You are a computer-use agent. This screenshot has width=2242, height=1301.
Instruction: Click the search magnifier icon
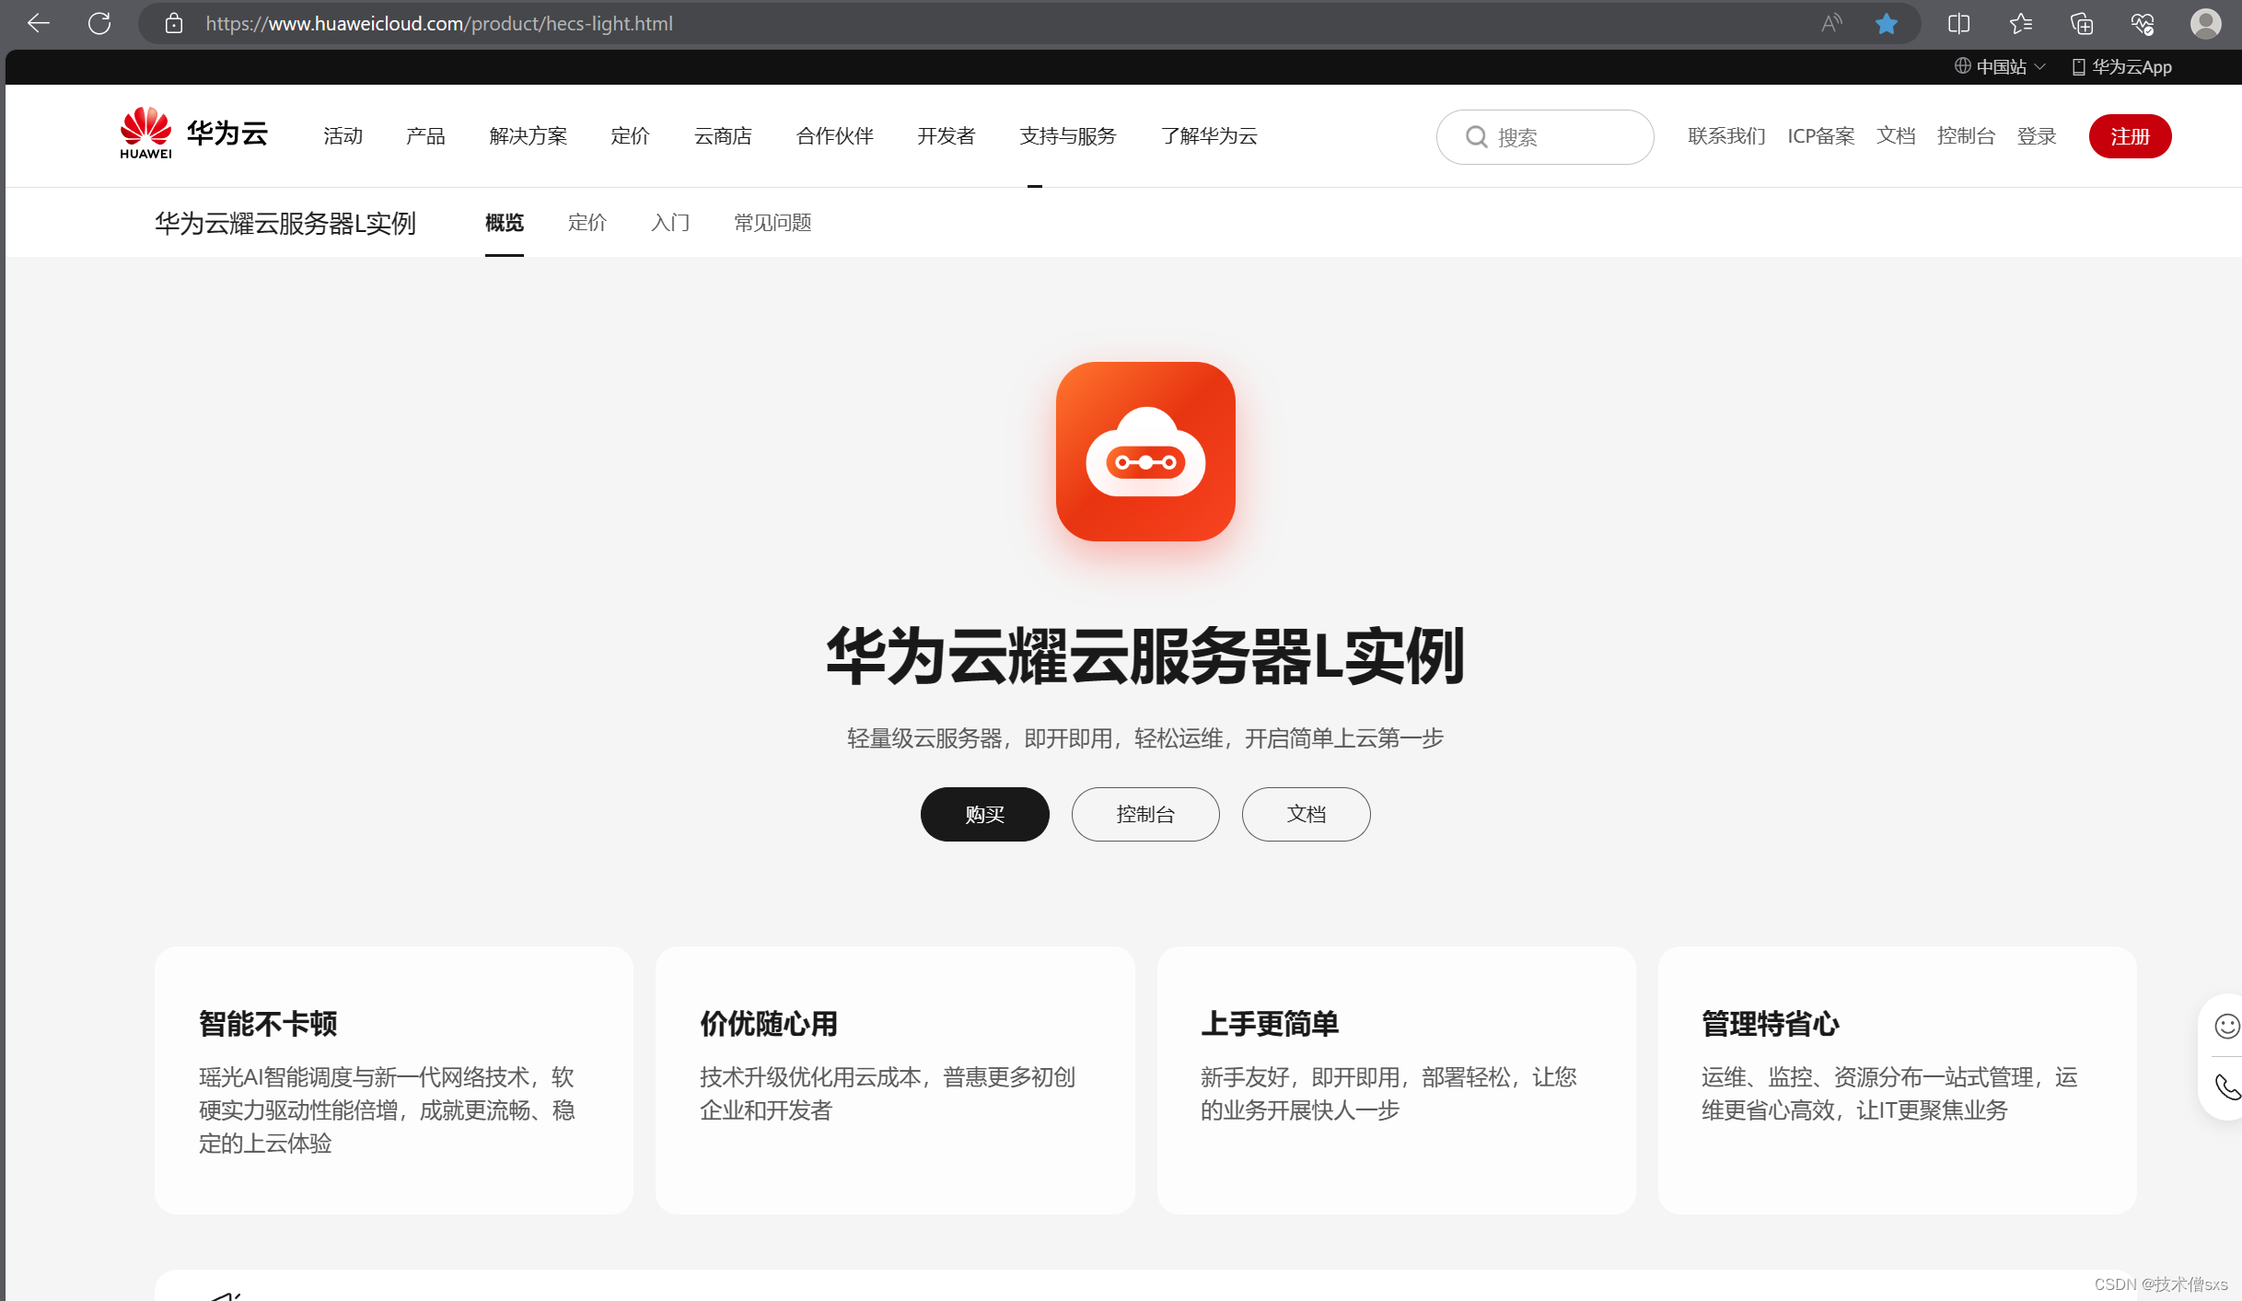(1477, 136)
